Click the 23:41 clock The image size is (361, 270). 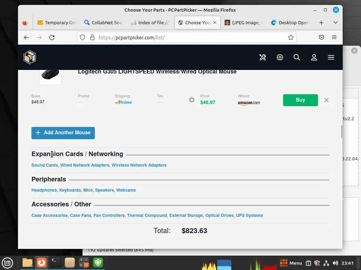click(347, 263)
